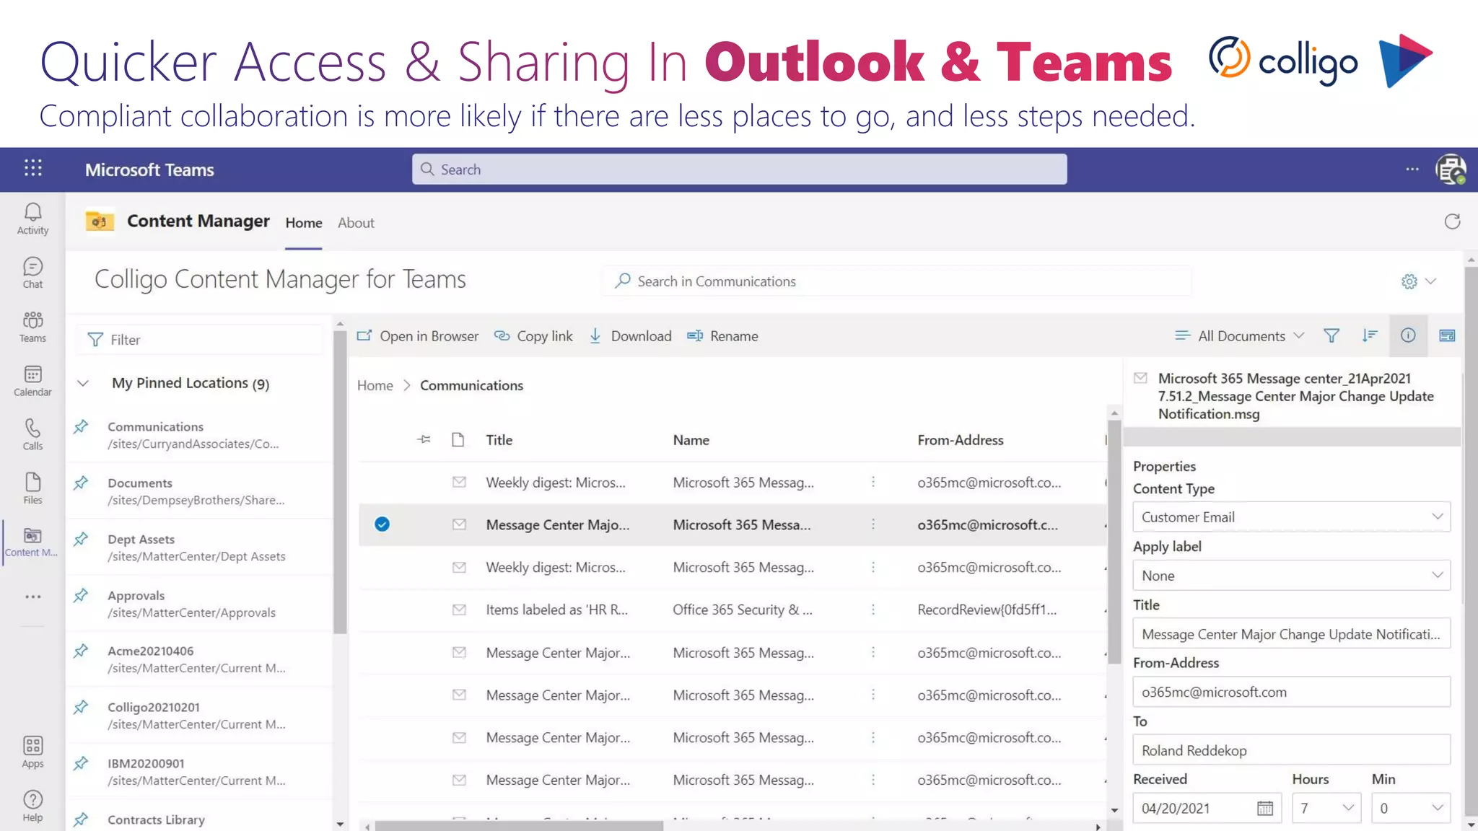Click Communications in the breadcrumb
This screenshot has height=831, width=1478.
pyautogui.click(x=471, y=385)
